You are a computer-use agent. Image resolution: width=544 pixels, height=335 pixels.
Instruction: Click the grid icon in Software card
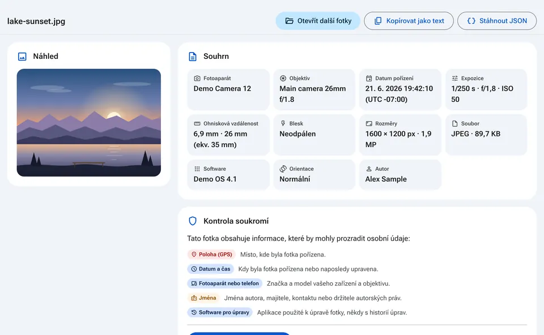tap(197, 169)
